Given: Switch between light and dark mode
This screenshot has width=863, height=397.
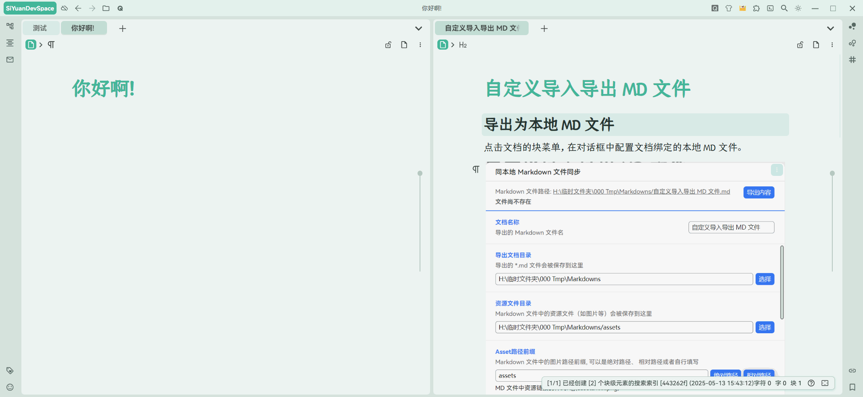Looking at the screenshot, I should point(798,8).
